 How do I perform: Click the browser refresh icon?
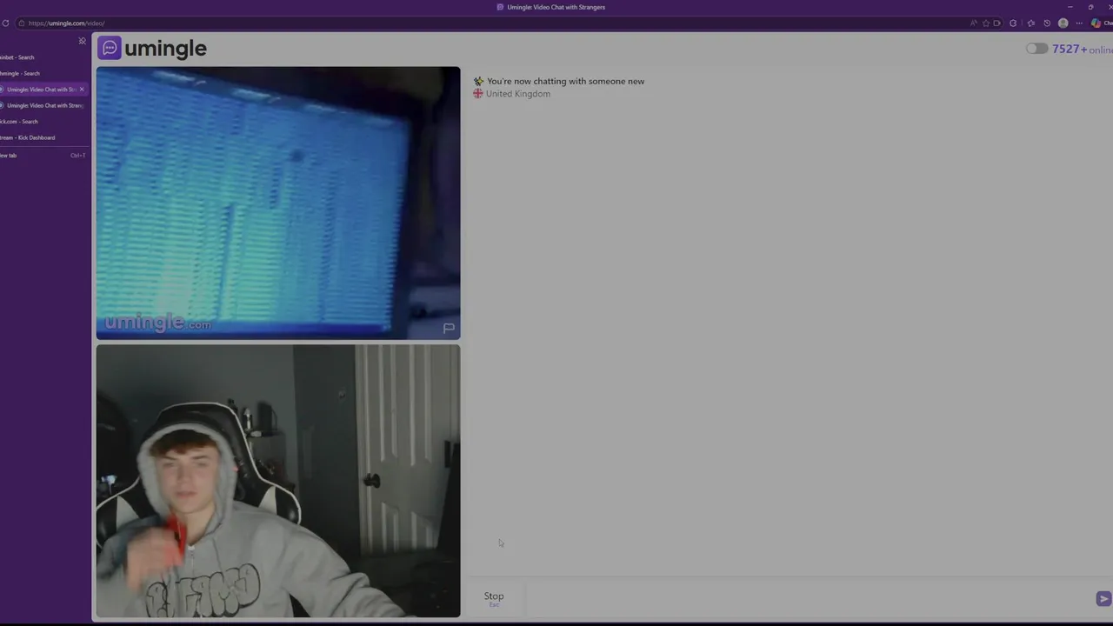(5, 23)
